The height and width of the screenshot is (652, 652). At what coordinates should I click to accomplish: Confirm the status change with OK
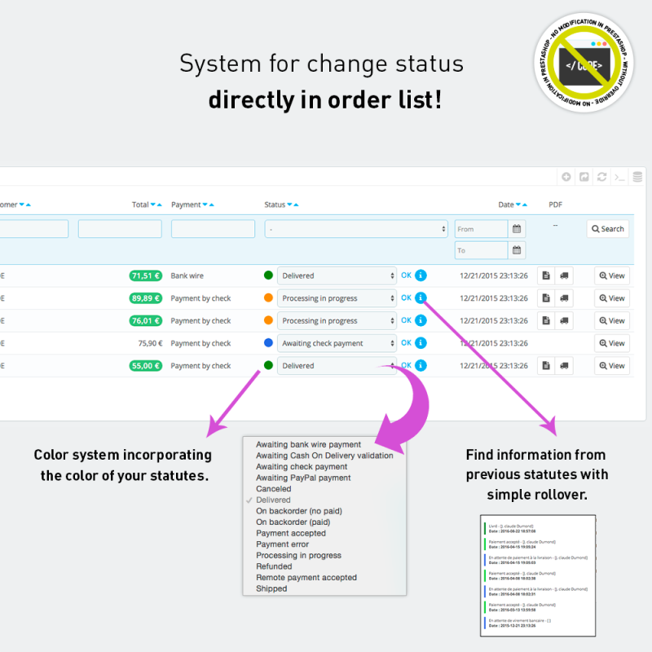pyautogui.click(x=406, y=275)
